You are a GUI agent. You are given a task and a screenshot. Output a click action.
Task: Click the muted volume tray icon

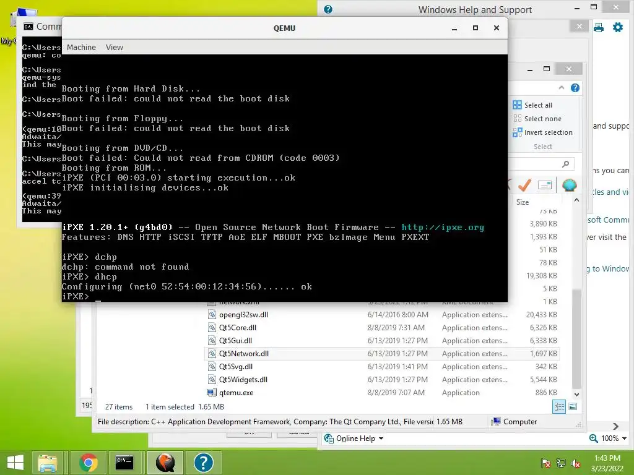[576, 463]
